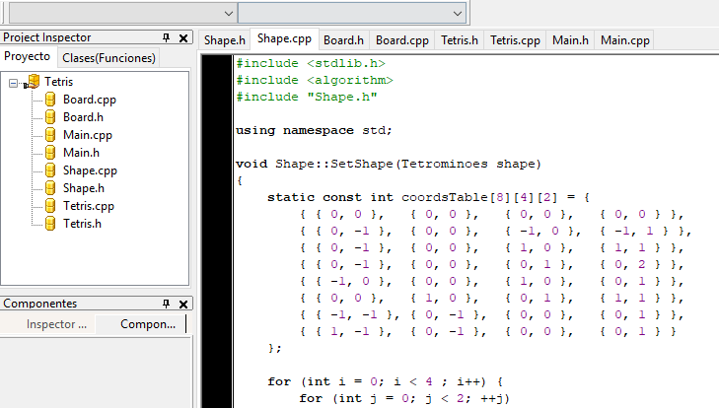The image size is (719, 408).
Task: Click the code line 'using namespace std;'
Action: pos(314,130)
